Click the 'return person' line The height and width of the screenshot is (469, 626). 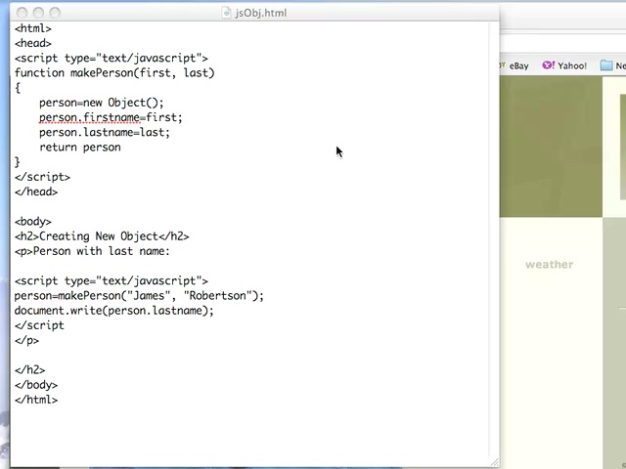(x=80, y=148)
